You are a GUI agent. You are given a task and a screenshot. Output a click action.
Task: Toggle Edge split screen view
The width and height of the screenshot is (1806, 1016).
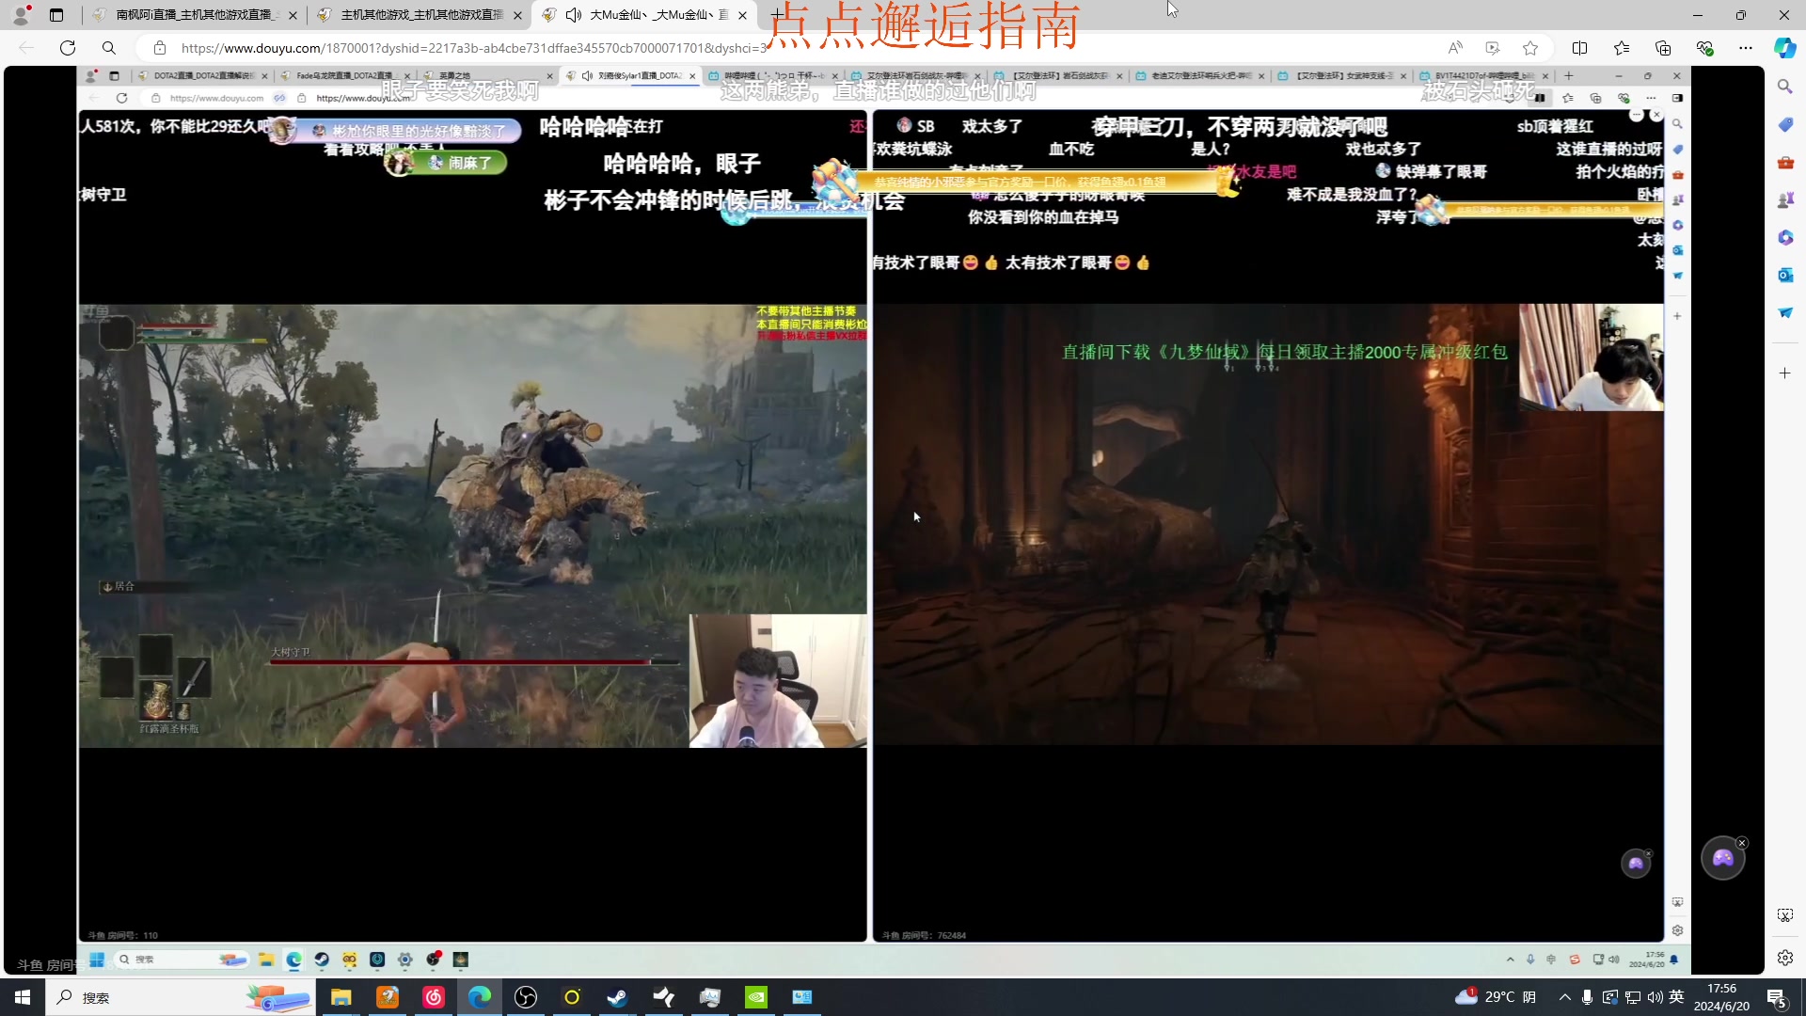(1579, 48)
